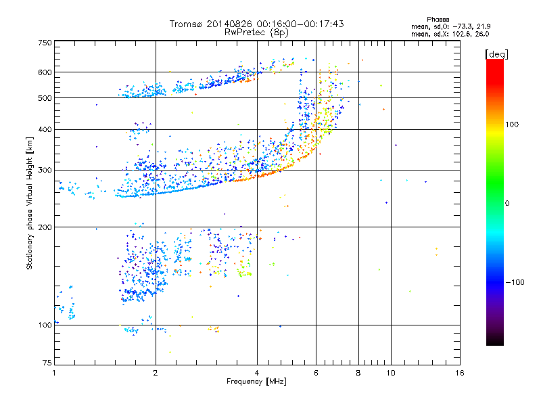
Task: Click the "Stationary phase Virtual Height [km]" y-axis label
Action: point(30,203)
